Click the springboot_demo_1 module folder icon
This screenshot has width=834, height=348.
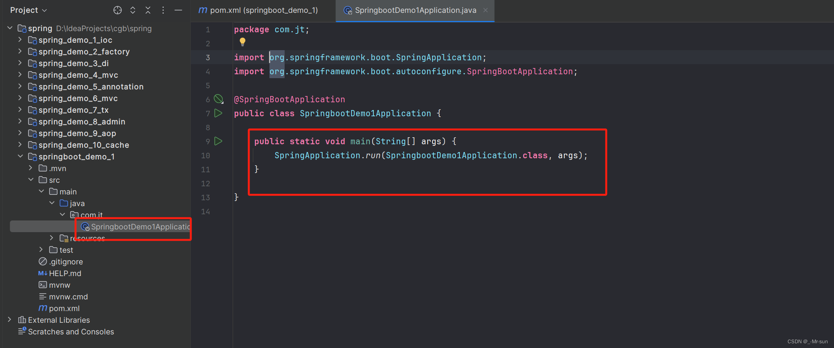(32, 157)
